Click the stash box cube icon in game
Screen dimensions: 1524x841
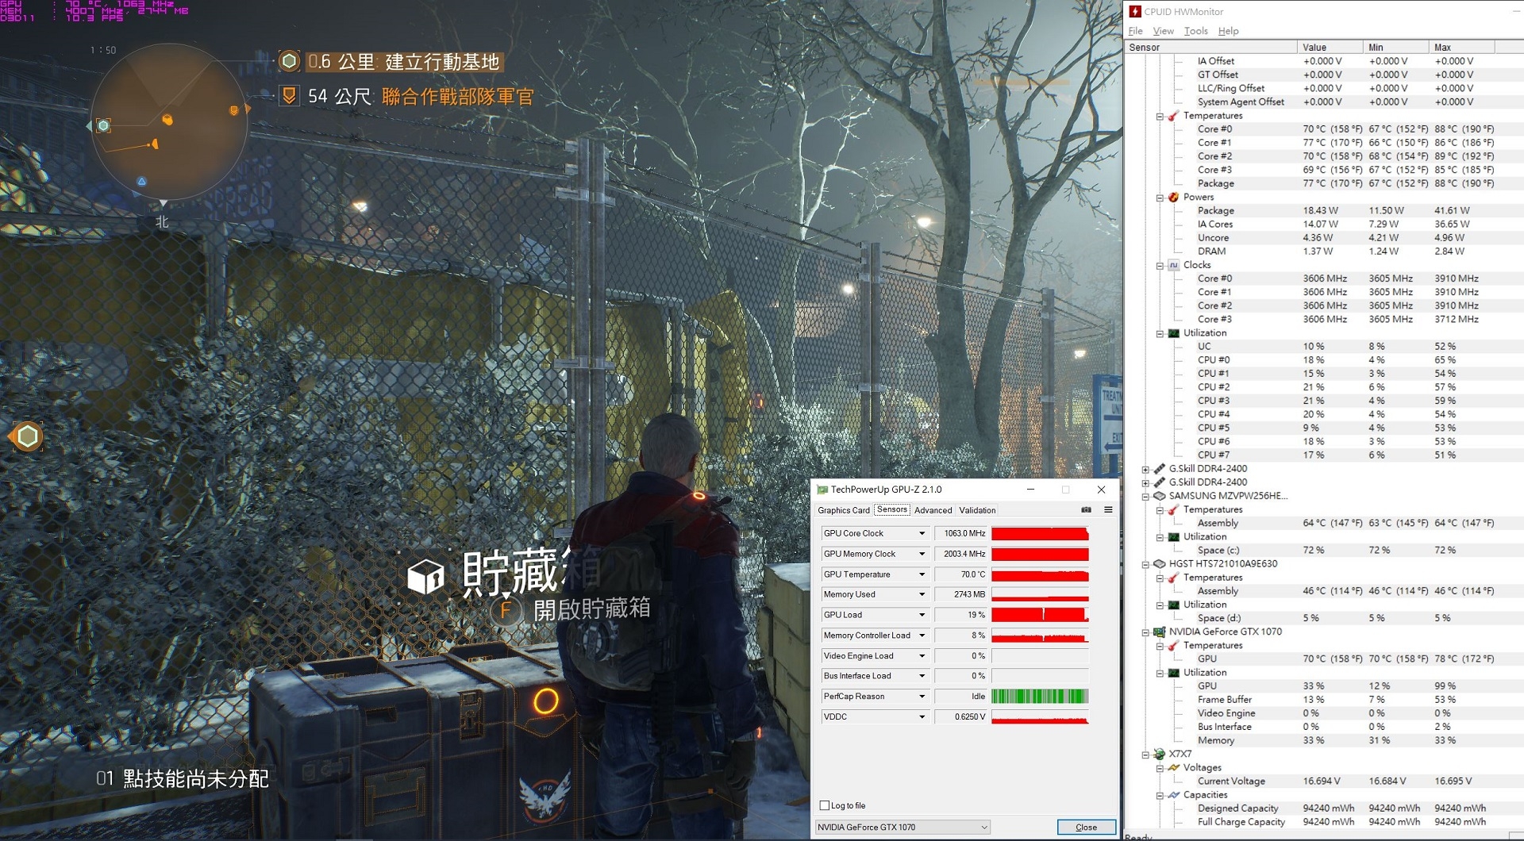tap(425, 577)
